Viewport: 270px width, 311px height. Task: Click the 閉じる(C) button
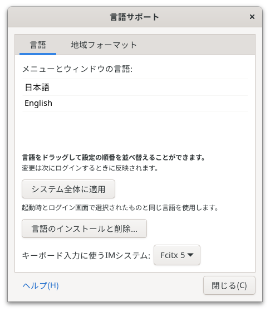[x=229, y=285]
